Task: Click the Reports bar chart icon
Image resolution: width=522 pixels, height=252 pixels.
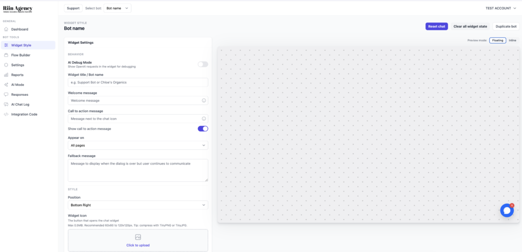Action: [x=6, y=75]
